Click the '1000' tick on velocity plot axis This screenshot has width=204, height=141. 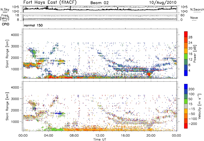tap(15, 122)
